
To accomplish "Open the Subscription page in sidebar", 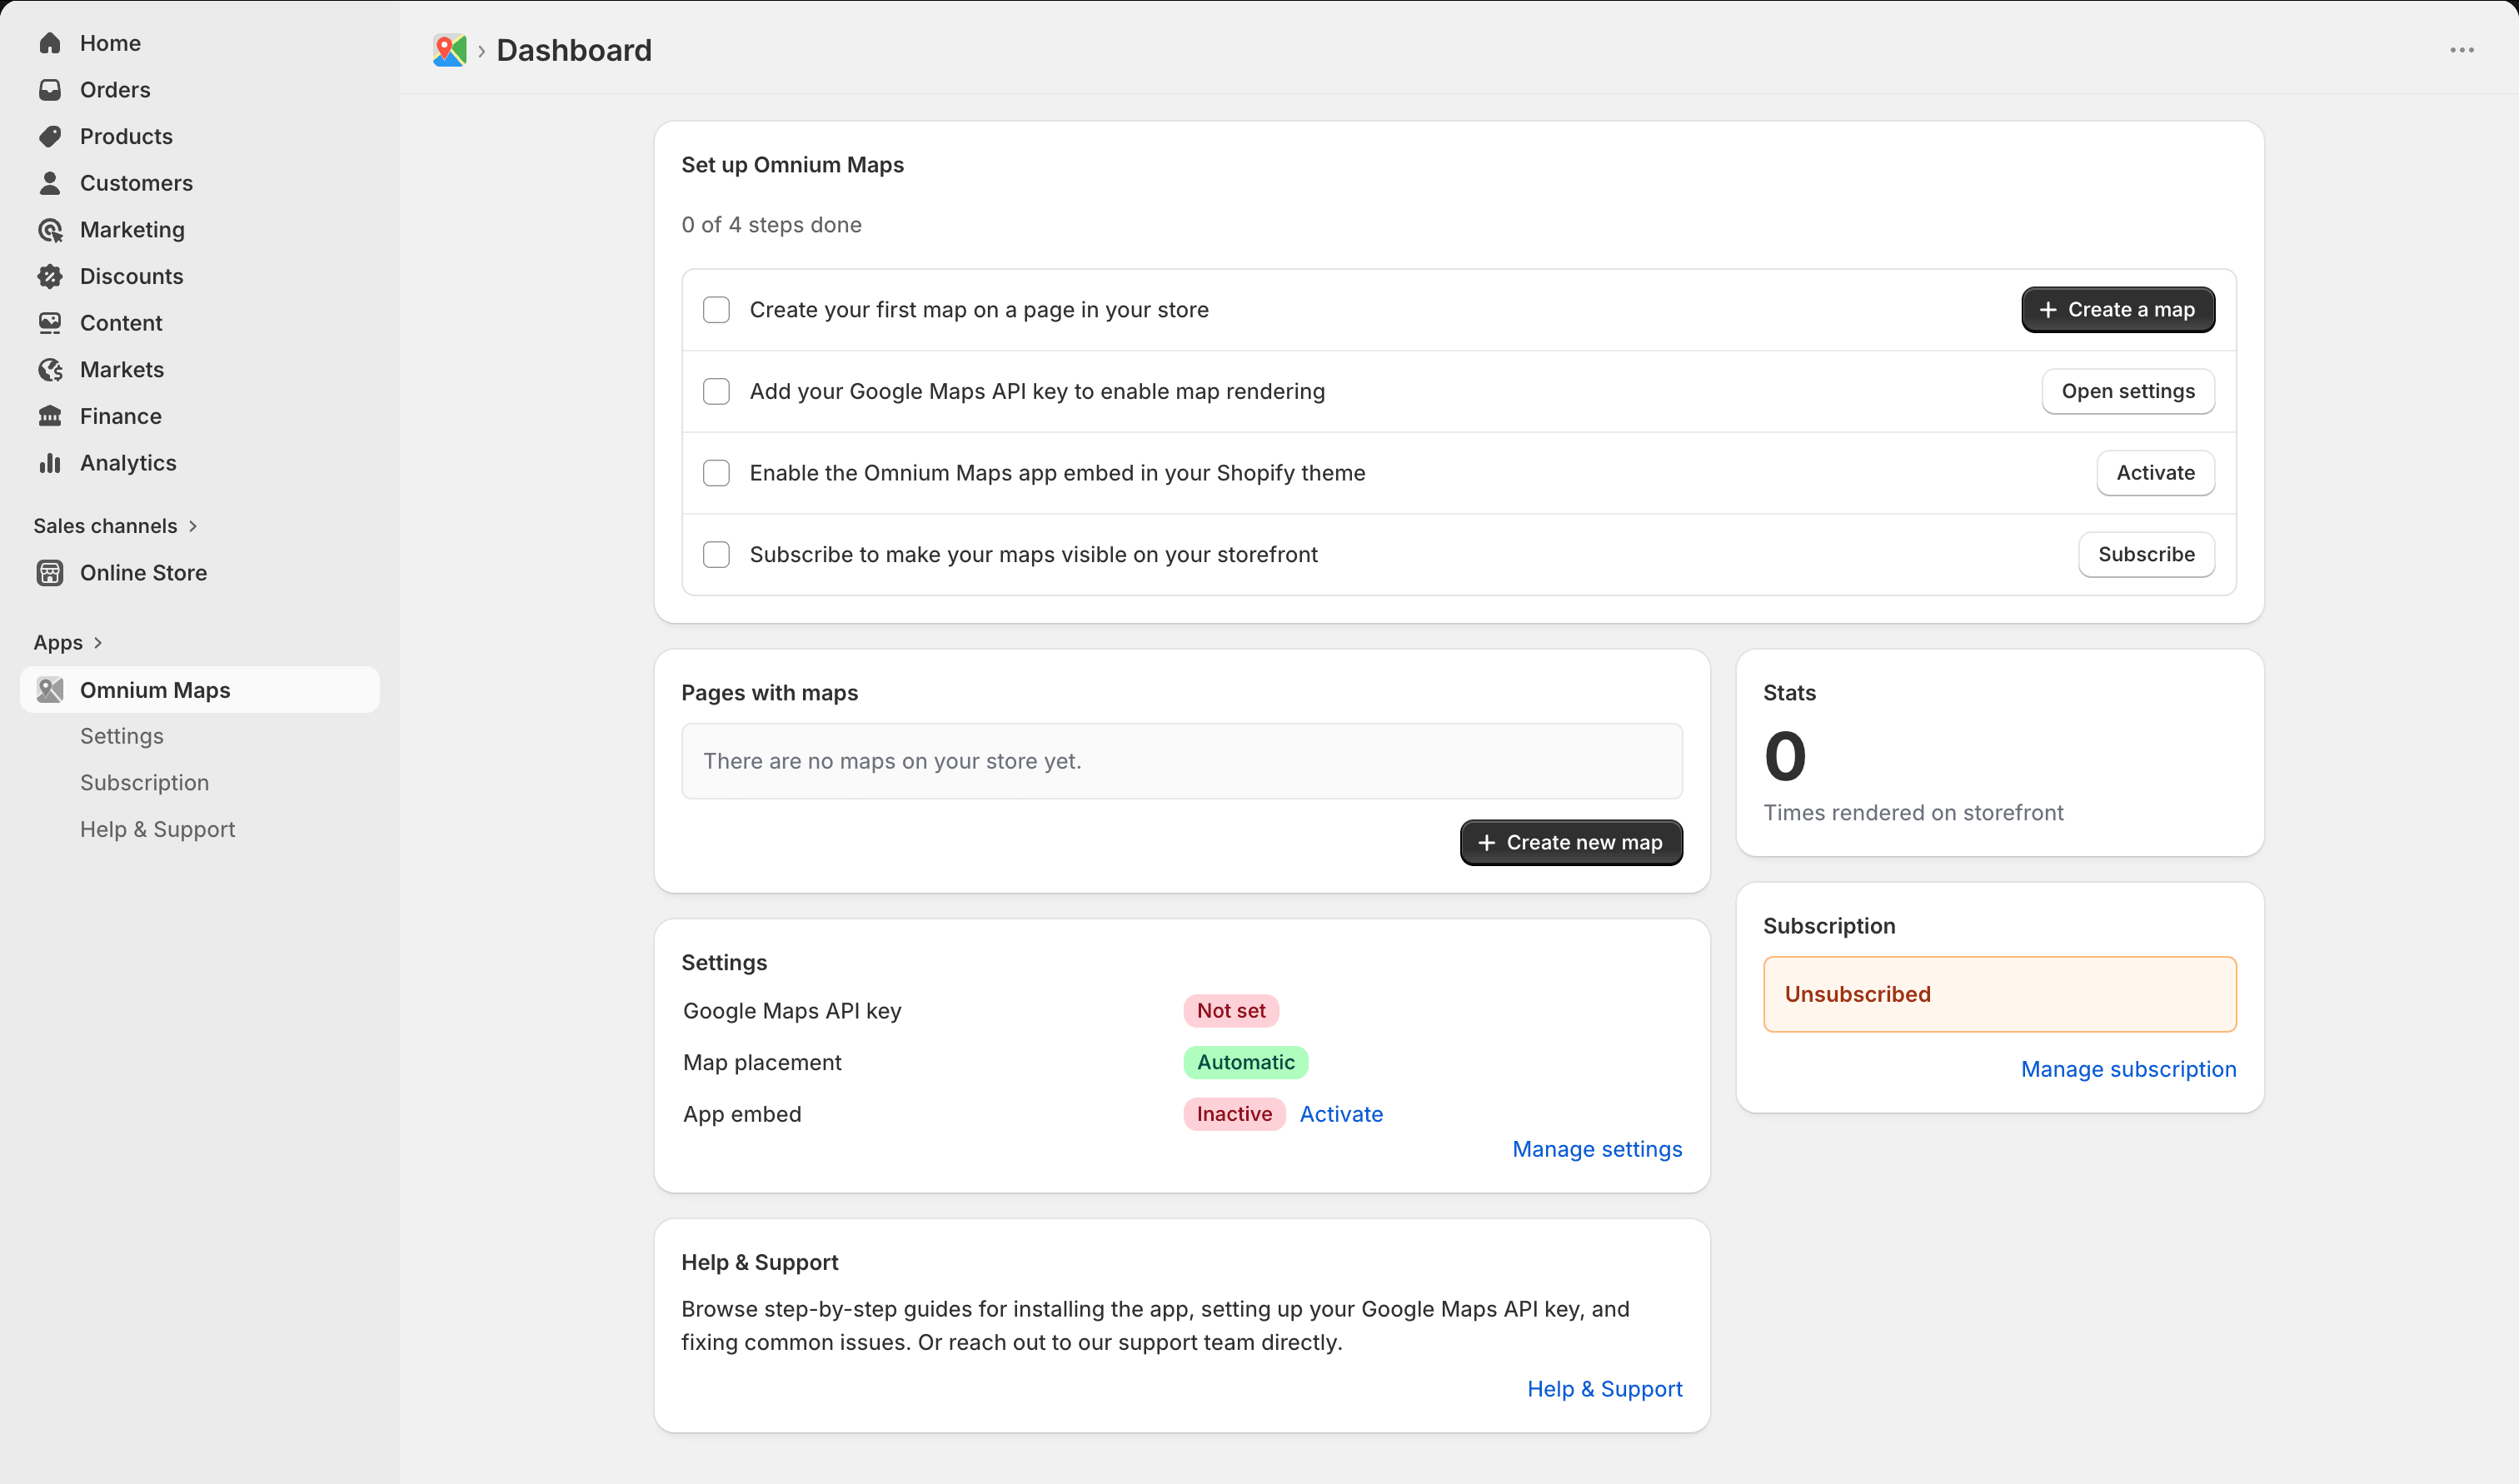I will [144, 782].
